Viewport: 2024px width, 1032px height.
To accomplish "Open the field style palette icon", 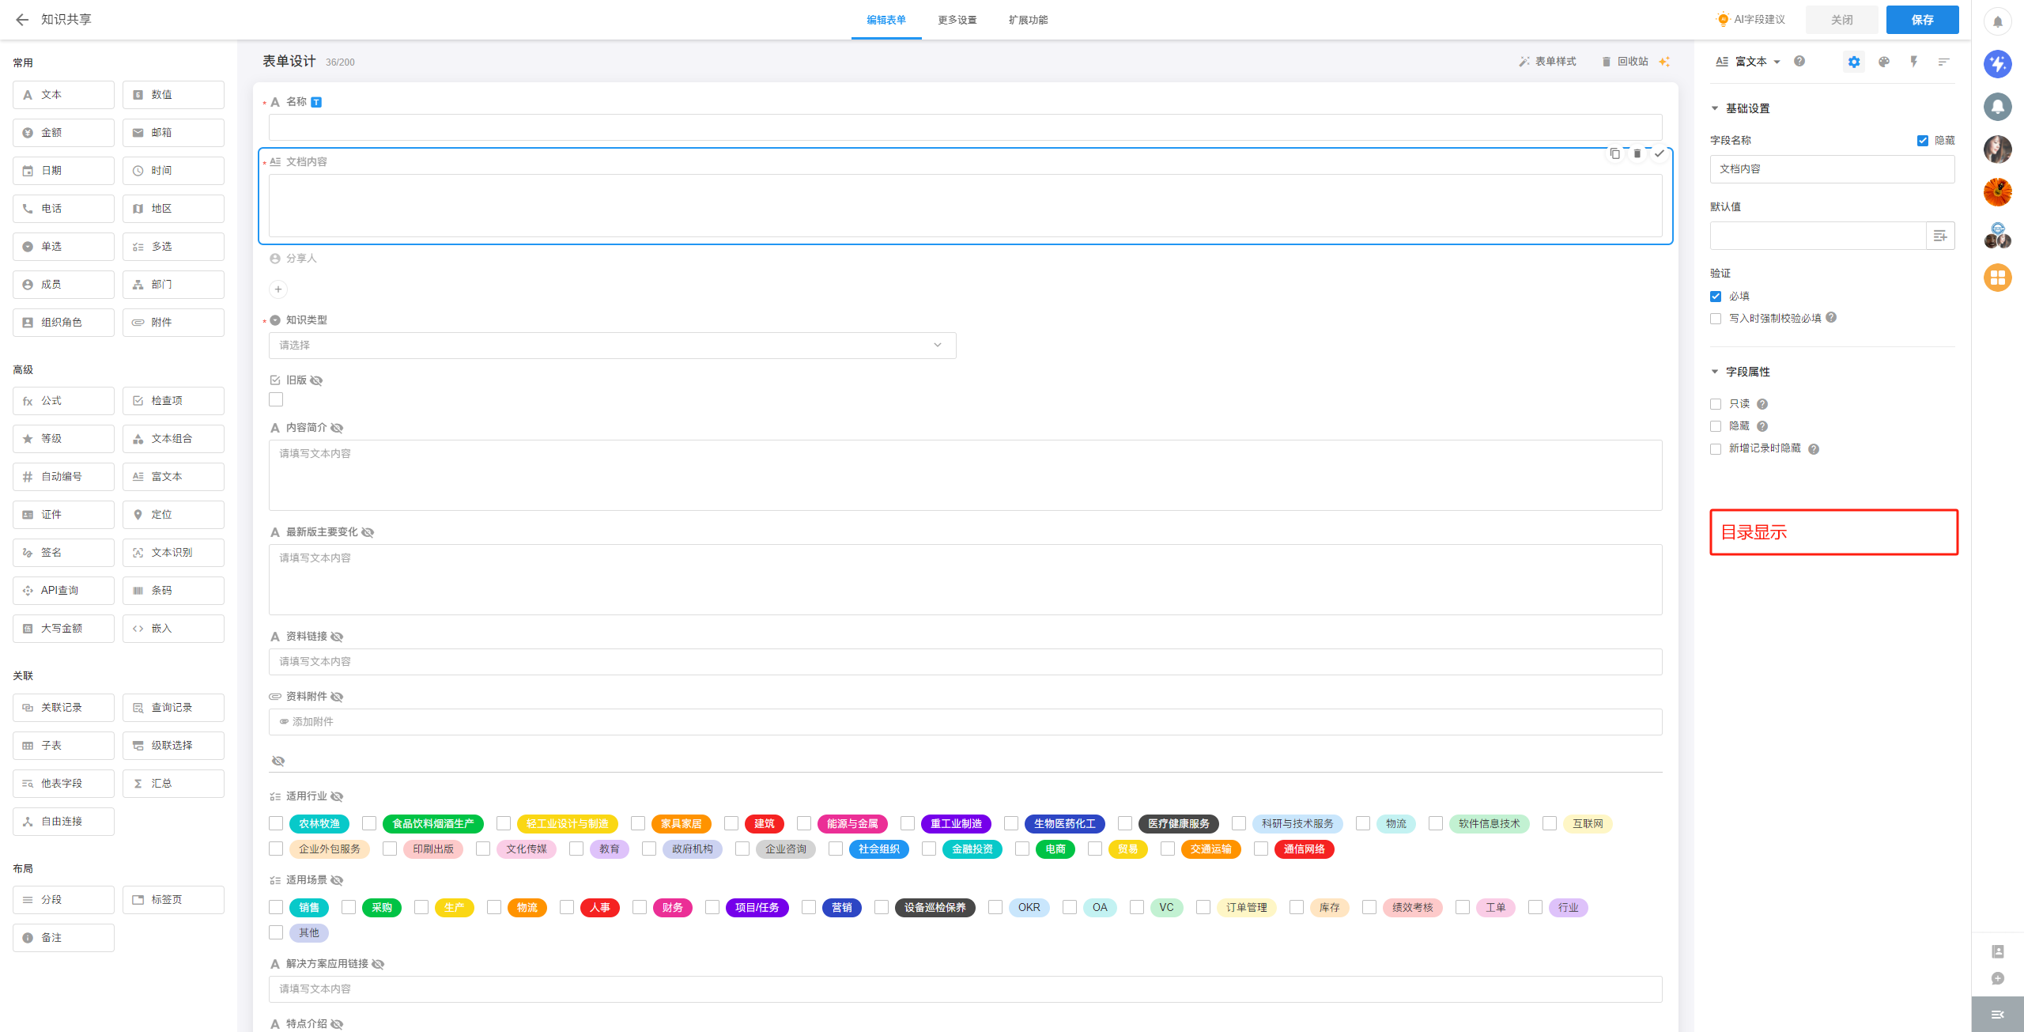I will point(1884,62).
